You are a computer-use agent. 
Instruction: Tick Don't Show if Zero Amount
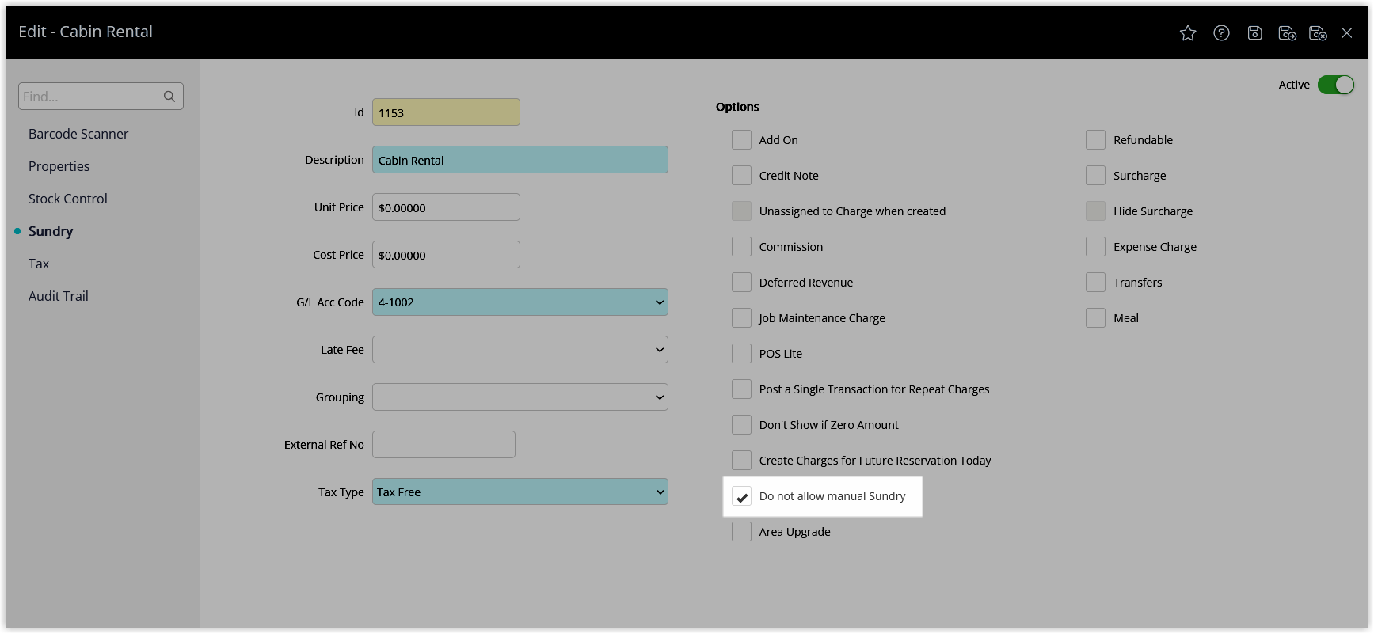click(741, 425)
